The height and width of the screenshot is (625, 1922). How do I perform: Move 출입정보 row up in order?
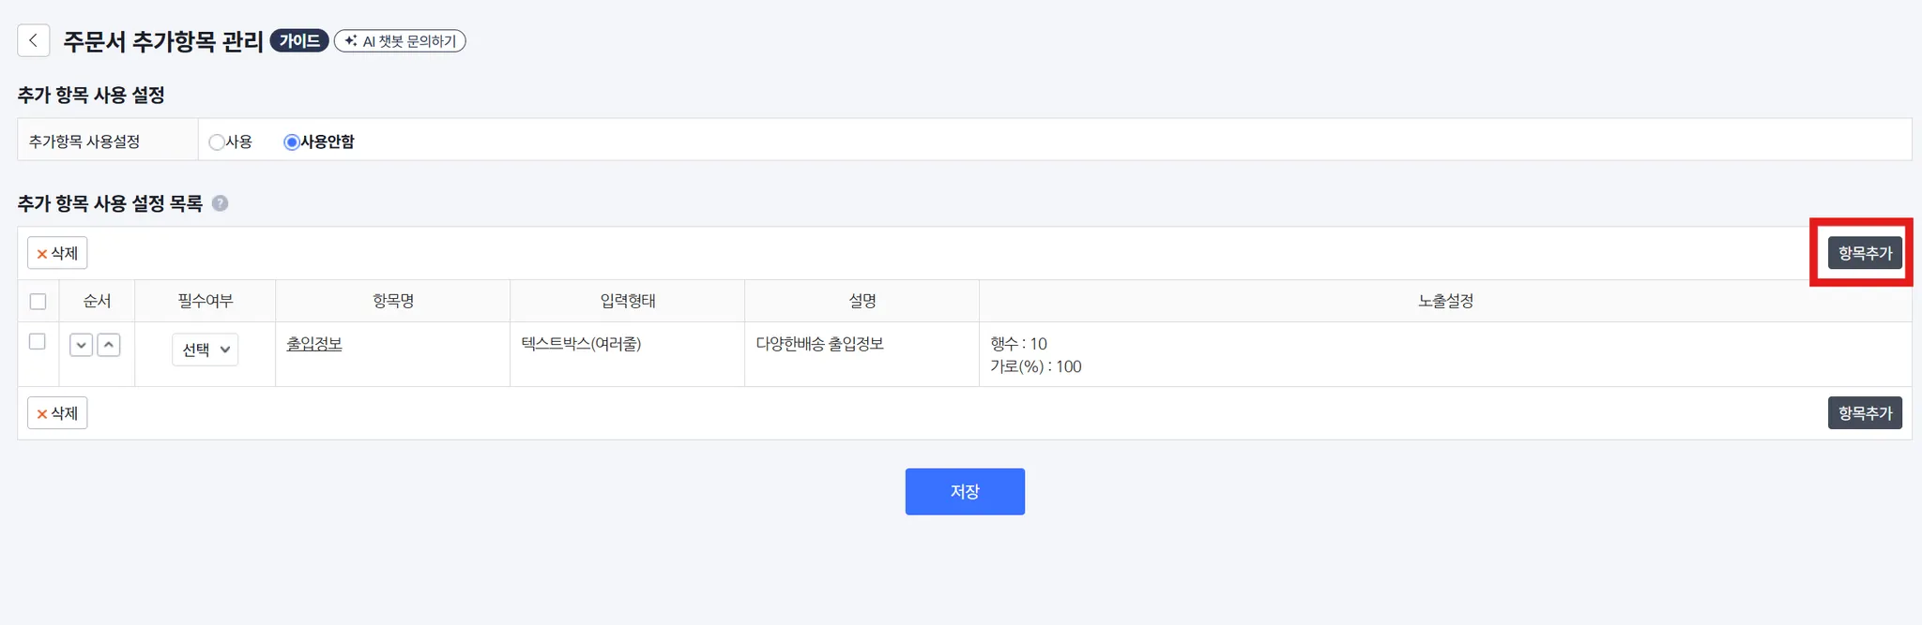[109, 345]
